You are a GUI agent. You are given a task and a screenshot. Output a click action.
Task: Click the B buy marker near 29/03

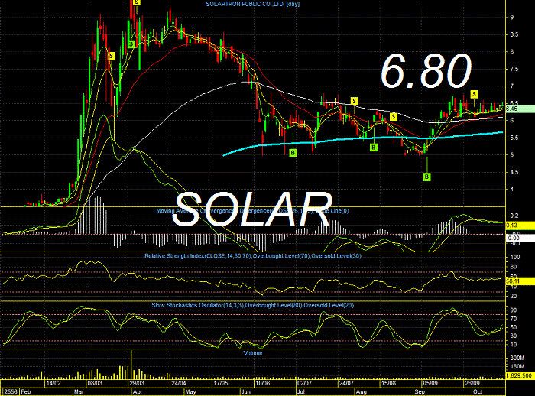pos(131,44)
